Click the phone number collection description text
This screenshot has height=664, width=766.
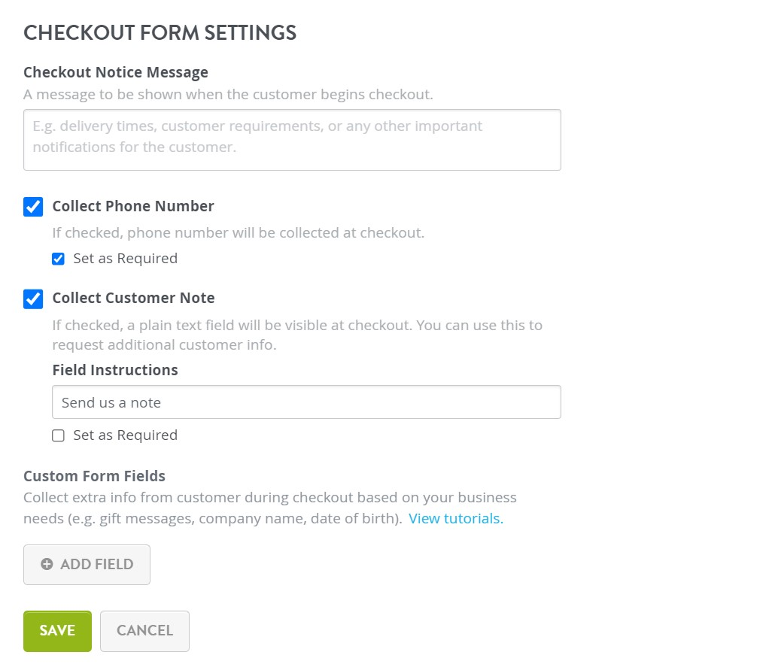pyautogui.click(x=238, y=233)
